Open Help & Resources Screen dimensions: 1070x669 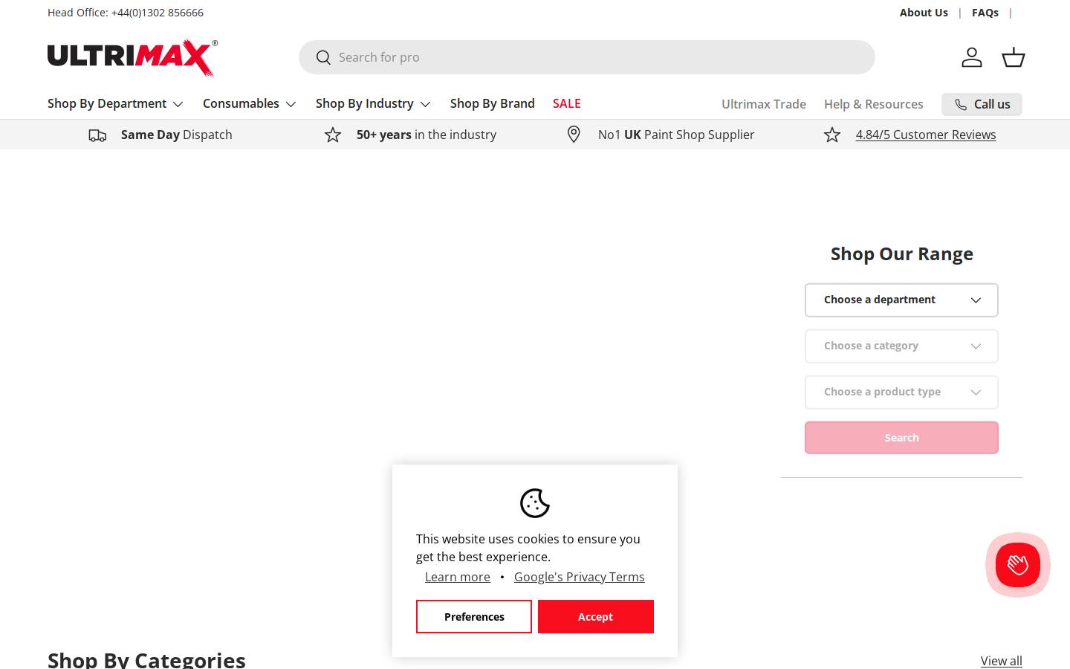874,105
